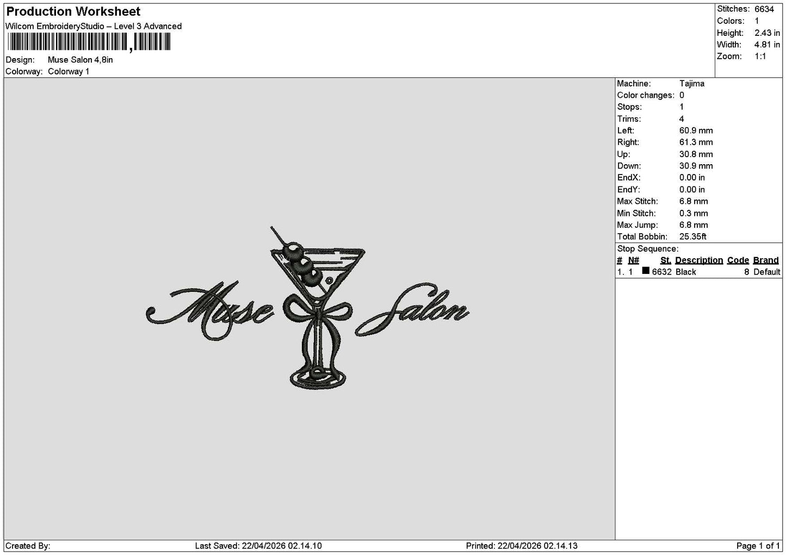The height and width of the screenshot is (555, 786).
Task: Click the St. column header
Action: point(666,260)
